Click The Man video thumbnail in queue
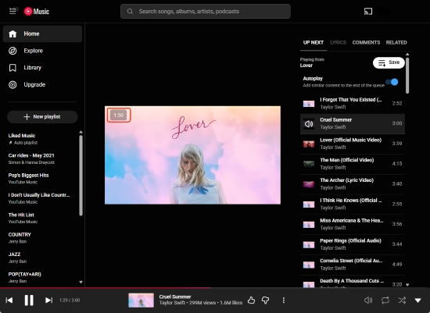This screenshot has height=313, width=430. pyautogui.click(x=309, y=164)
